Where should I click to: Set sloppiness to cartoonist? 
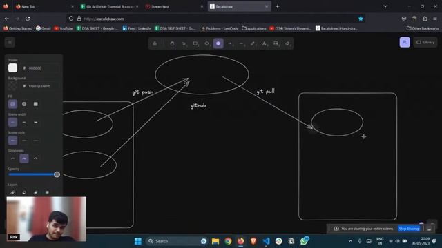[x=35, y=158]
